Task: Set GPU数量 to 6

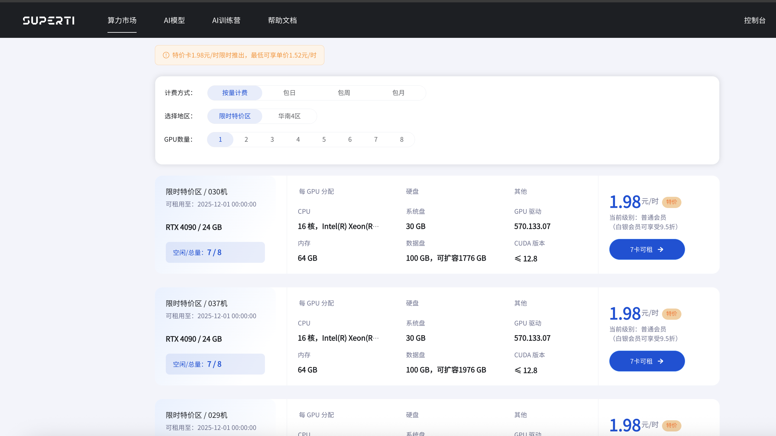Action: pyautogui.click(x=350, y=139)
